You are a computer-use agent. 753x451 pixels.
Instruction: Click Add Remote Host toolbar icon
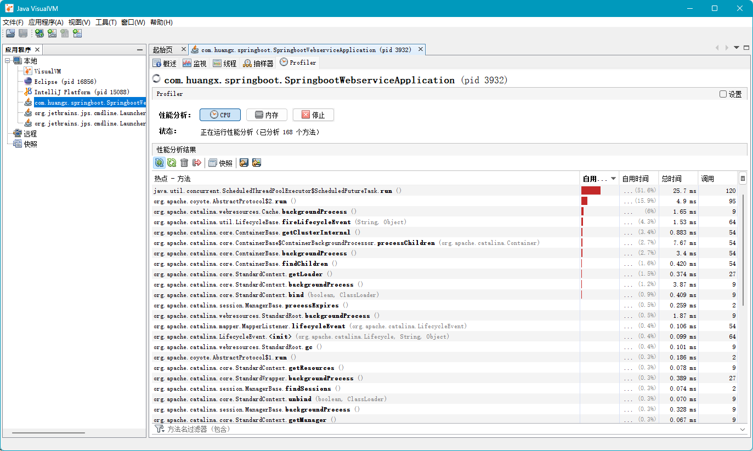39,33
